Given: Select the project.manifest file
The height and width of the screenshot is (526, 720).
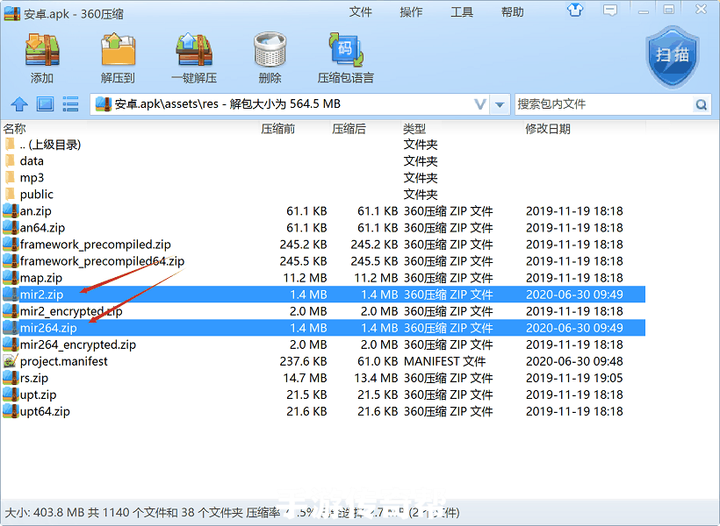Looking at the screenshot, I should point(63,361).
